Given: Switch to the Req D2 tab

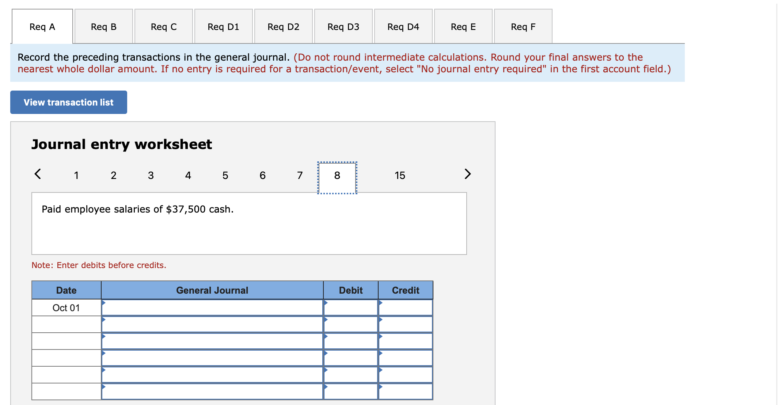Looking at the screenshot, I should (x=283, y=26).
